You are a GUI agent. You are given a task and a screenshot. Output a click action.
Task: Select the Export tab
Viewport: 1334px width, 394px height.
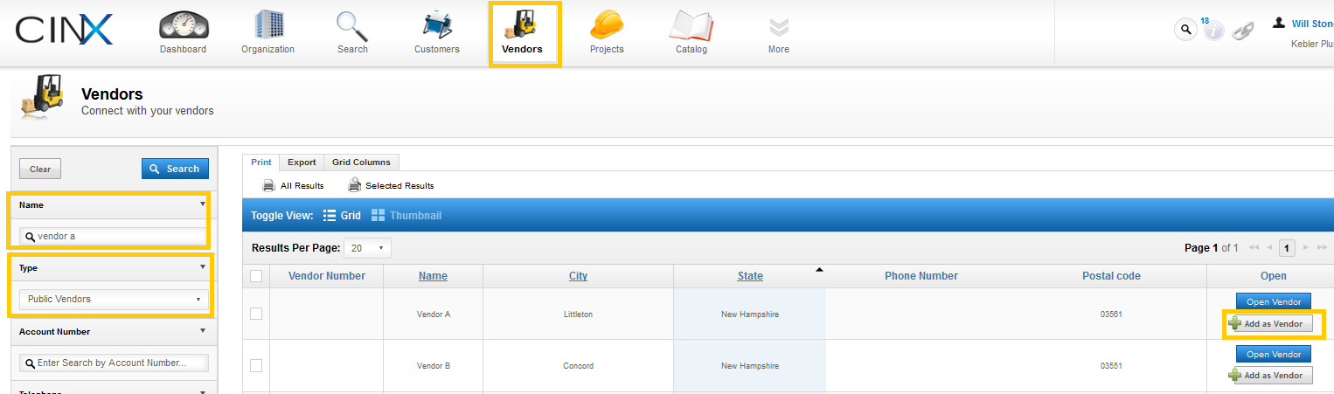point(302,162)
